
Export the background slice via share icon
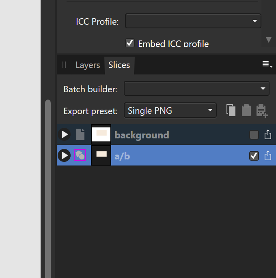(x=267, y=135)
